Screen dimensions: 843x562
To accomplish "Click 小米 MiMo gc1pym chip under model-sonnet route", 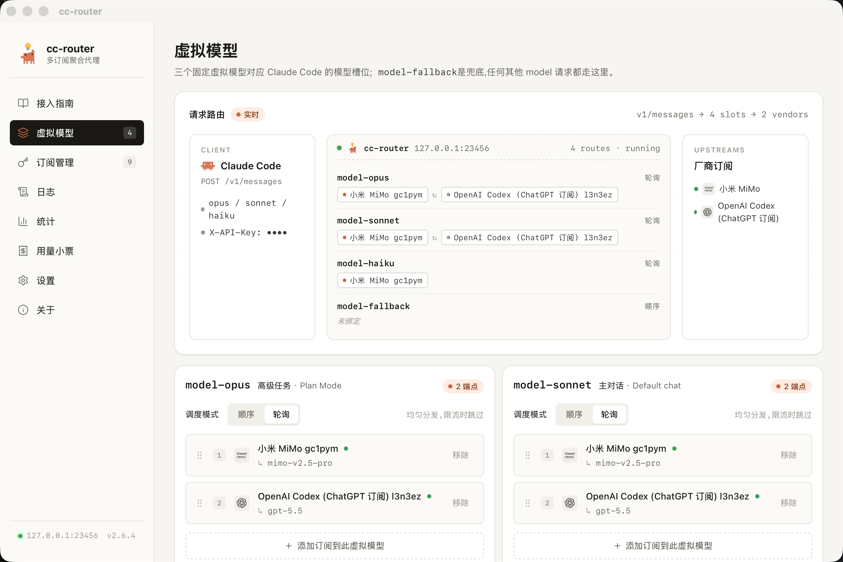I will pyautogui.click(x=383, y=238).
